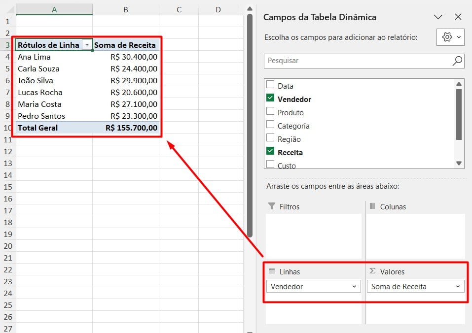Click the Linhas area icon

click(x=271, y=271)
